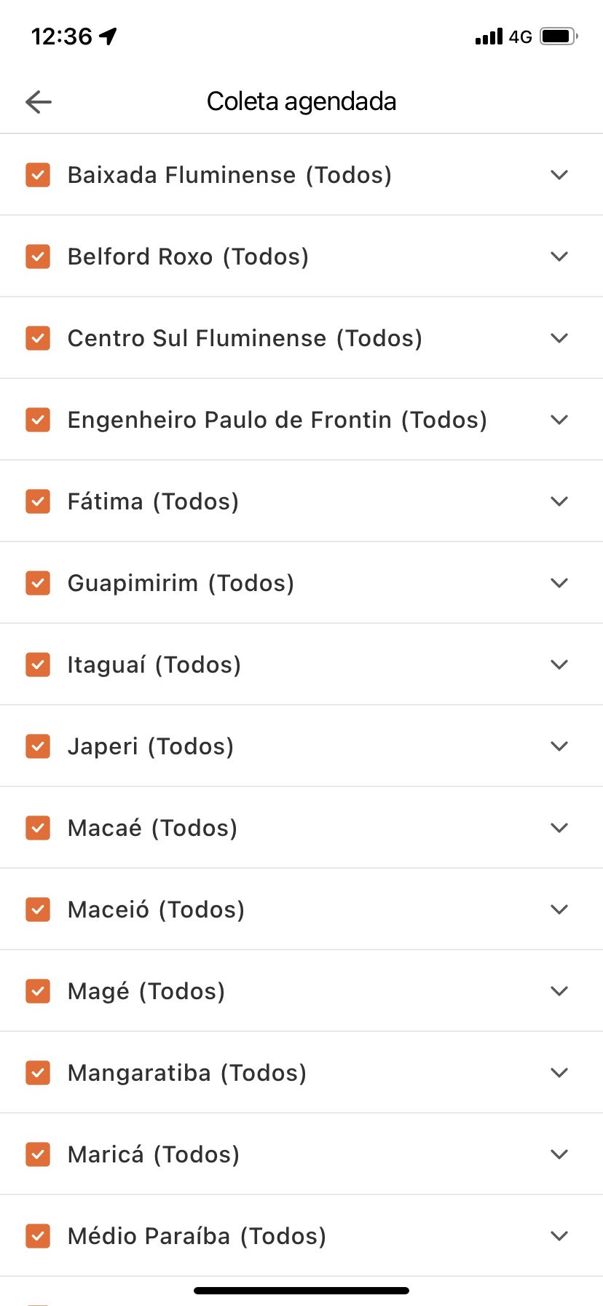Select the Itaguaí (Todos) row label

[154, 665]
